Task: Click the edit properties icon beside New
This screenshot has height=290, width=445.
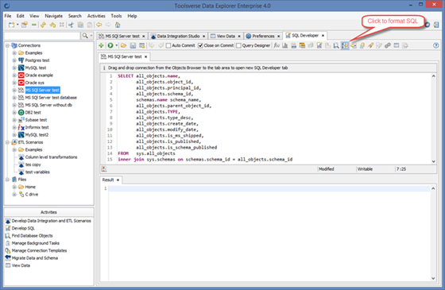Action: (25, 25)
